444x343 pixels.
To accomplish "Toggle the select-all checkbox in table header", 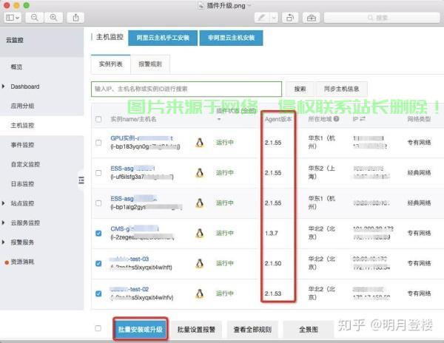I will (99, 118).
